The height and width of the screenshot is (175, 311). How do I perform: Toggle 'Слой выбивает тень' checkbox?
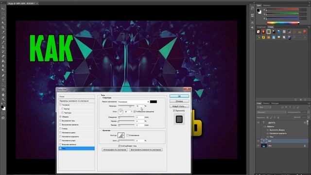click(x=119, y=146)
